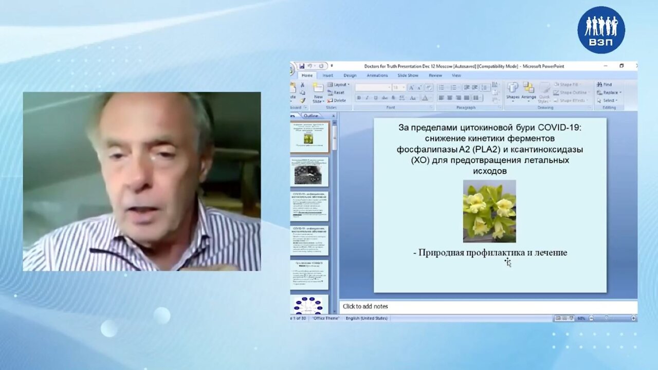Click to add notes field

coord(488,307)
